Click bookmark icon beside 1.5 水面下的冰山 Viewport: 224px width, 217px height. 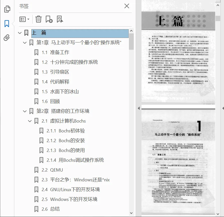pyautogui.click(x=36, y=92)
